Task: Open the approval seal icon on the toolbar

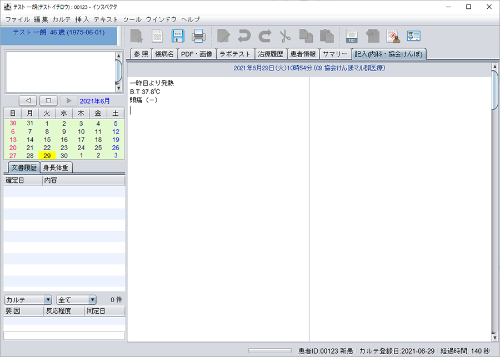Action: (392, 36)
